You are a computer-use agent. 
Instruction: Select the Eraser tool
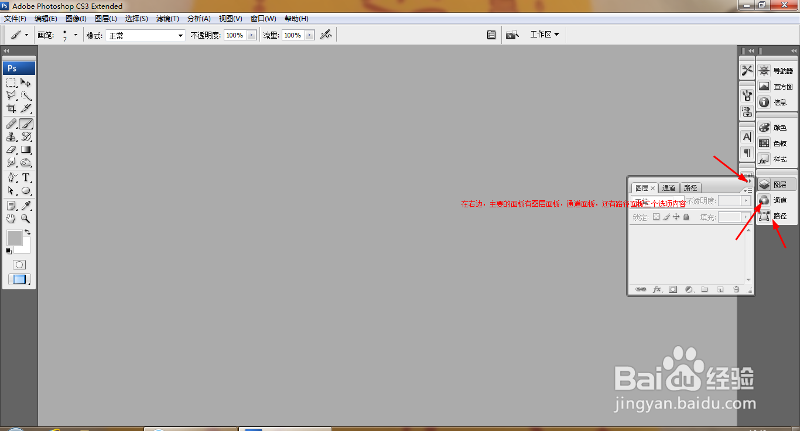click(x=11, y=150)
